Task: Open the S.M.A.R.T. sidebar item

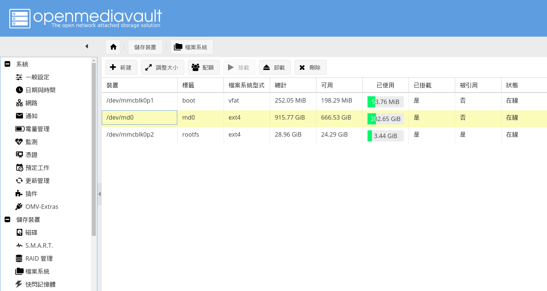Action: click(39, 245)
